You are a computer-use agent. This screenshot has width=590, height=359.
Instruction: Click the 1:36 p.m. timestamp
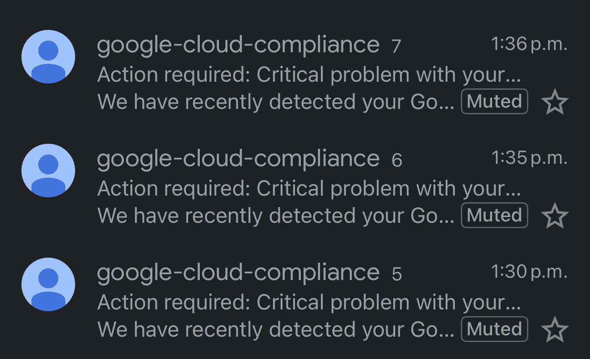[529, 44]
